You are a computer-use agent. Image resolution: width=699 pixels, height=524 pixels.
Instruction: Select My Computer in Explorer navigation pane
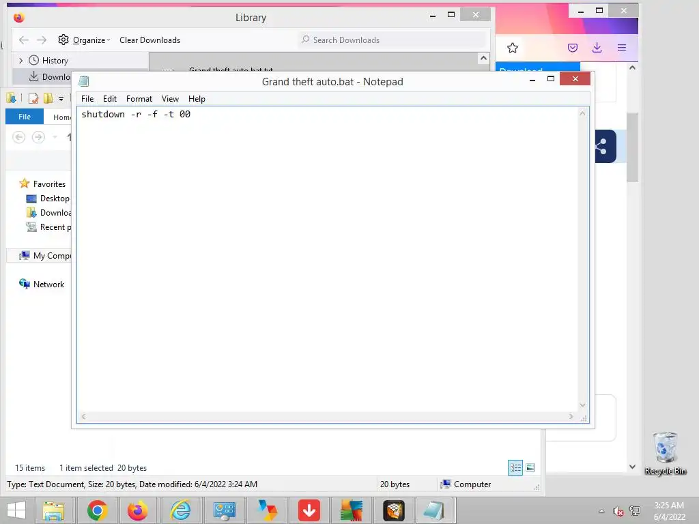coord(45,256)
